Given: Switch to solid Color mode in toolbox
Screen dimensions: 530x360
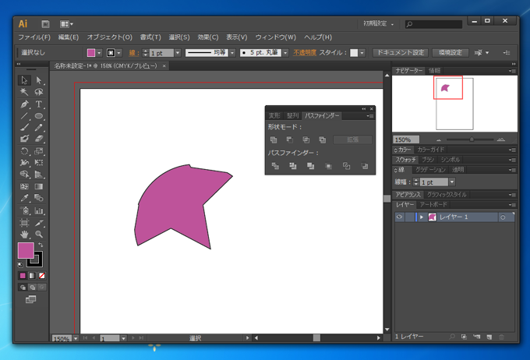Looking at the screenshot, I should click(x=23, y=276).
